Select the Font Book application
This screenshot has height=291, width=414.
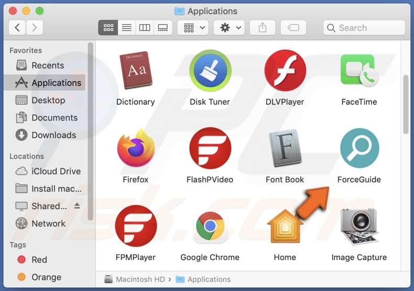coord(285,148)
